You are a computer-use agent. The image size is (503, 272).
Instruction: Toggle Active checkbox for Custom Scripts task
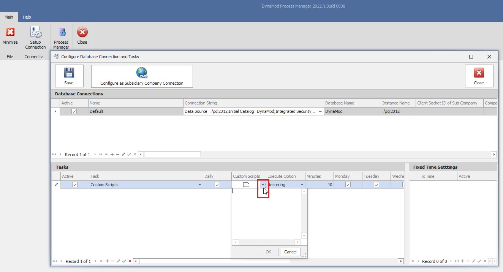pos(75,185)
